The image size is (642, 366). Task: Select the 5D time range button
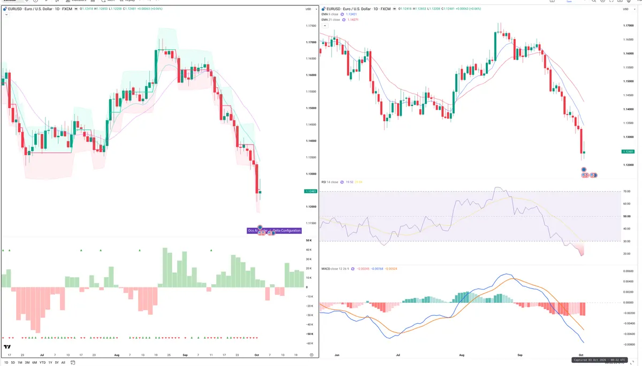click(x=13, y=362)
